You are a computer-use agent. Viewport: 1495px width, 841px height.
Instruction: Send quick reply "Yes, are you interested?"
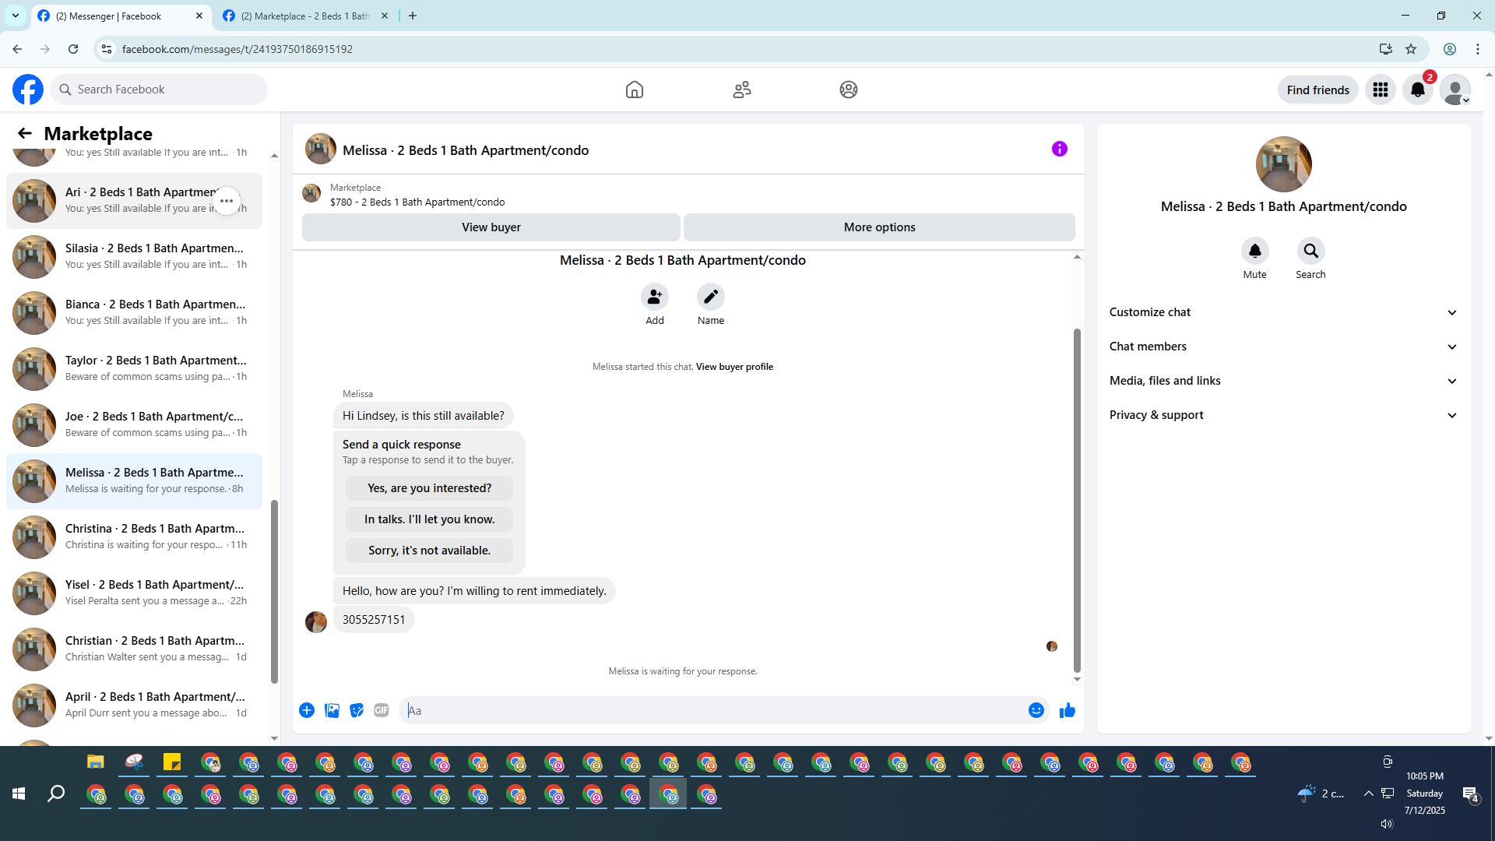tap(429, 488)
